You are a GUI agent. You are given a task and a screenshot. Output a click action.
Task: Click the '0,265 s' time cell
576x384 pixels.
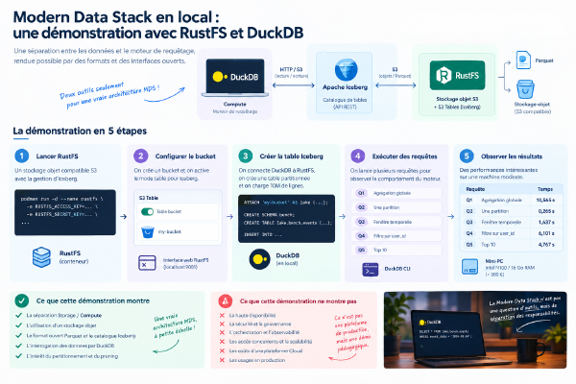click(x=546, y=211)
